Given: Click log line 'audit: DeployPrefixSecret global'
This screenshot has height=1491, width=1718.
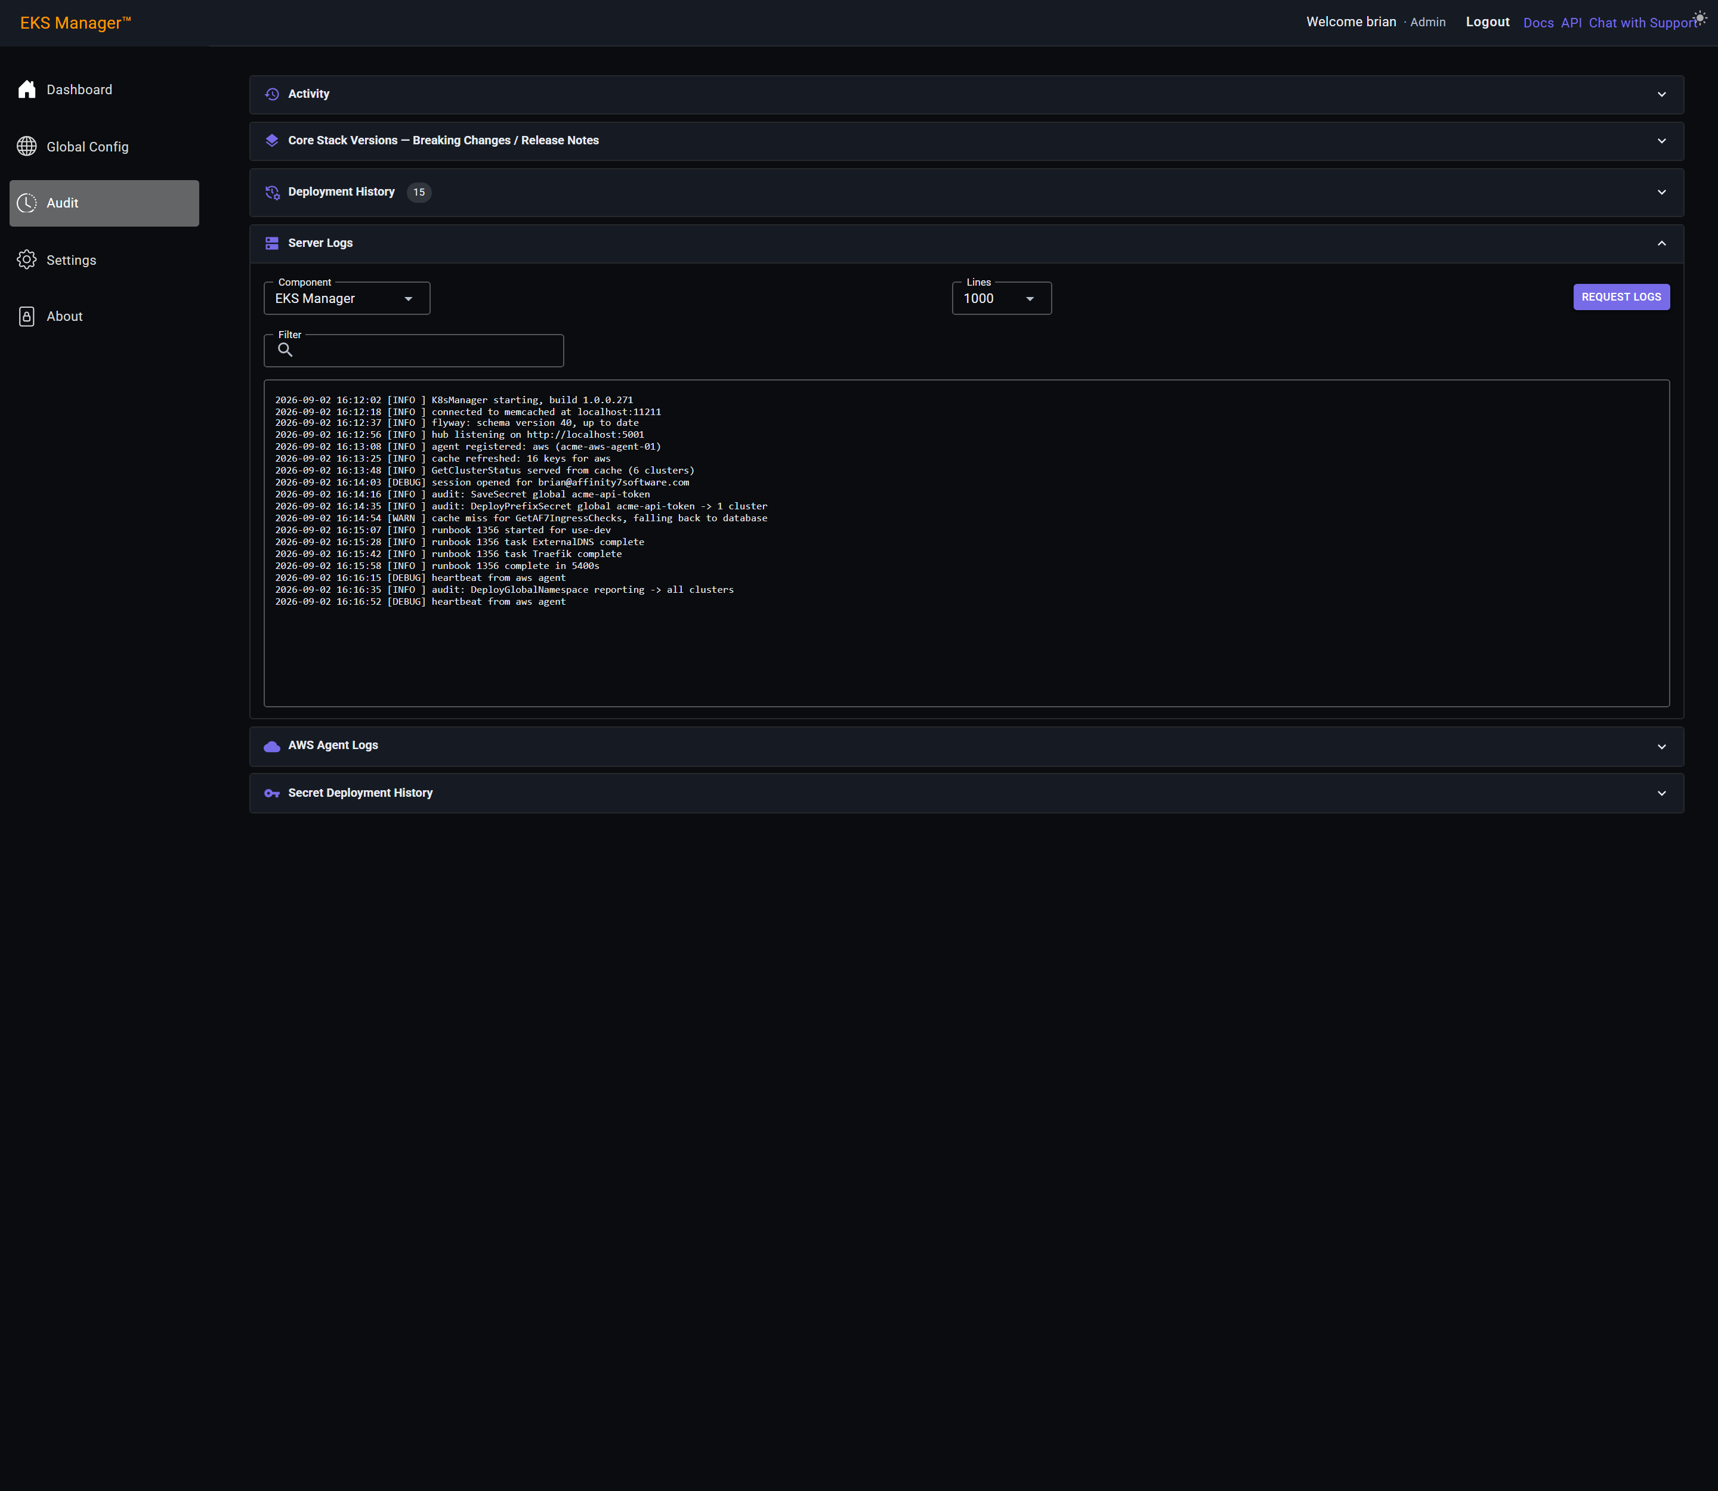Looking at the screenshot, I should (x=521, y=506).
